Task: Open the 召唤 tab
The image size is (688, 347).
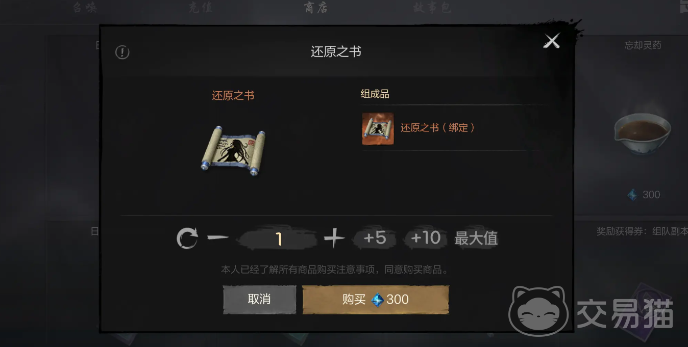Action: pyautogui.click(x=84, y=8)
